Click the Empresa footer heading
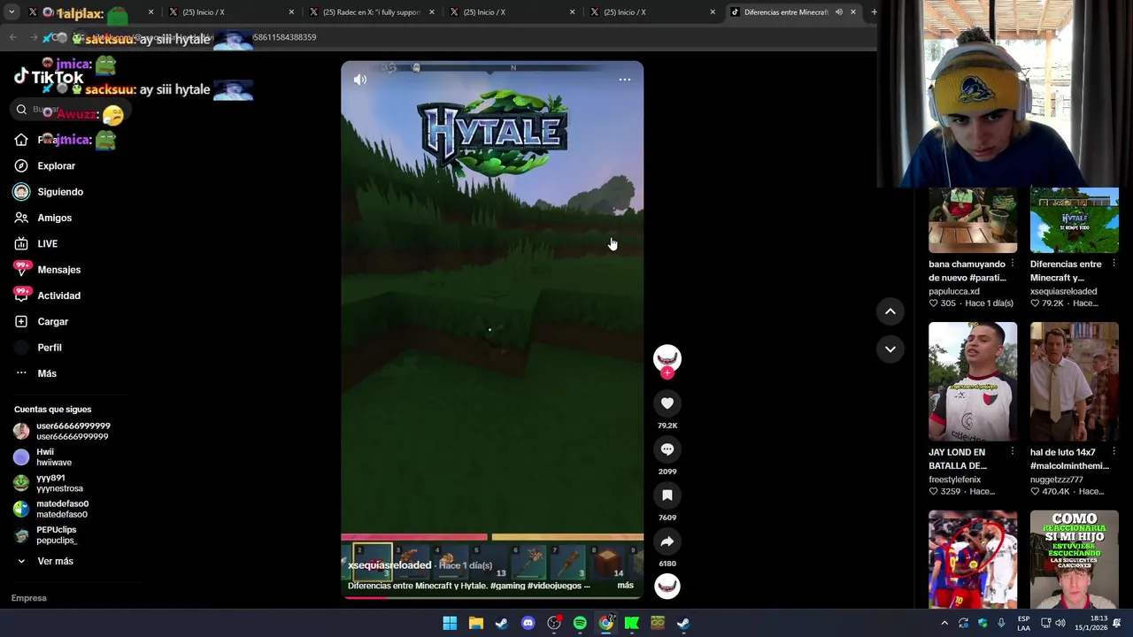 29,598
